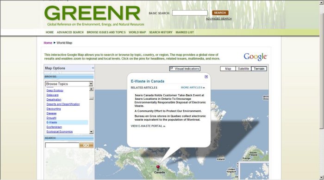Open the Browse Topics dropdown
Screen dimensions: 324x180
tap(91, 84)
